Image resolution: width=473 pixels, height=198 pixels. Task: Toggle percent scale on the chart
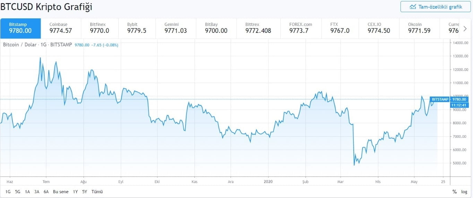coord(454,191)
